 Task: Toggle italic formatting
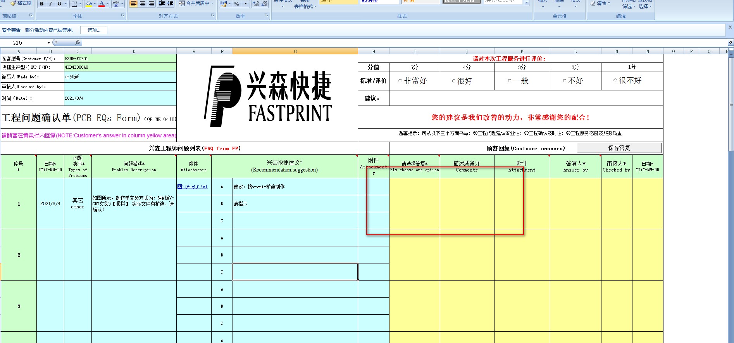coord(50,4)
